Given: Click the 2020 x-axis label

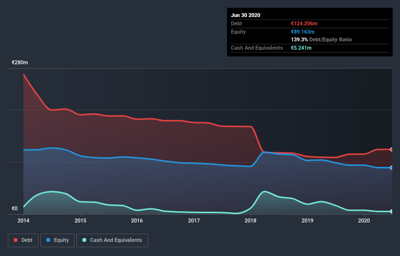Looking at the screenshot, I should pyautogui.click(x=364, y=220).
